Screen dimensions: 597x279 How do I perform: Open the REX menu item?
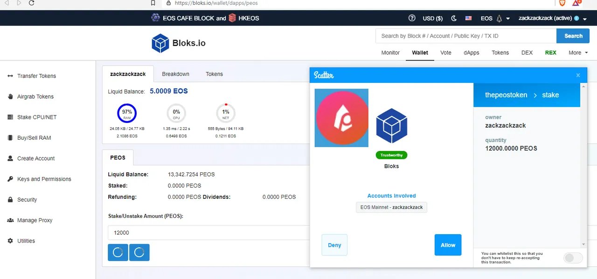(x=551, y=53)
